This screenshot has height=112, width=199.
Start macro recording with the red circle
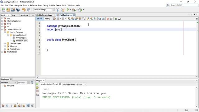coord(108,19)
